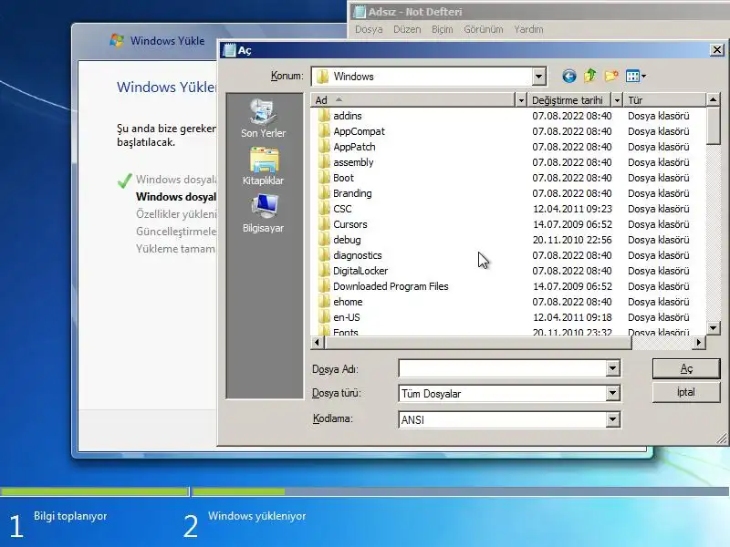The width and height of the screenshot is (730, 547).
Task: Select the ehome folder icon
Action: [324, 302]
